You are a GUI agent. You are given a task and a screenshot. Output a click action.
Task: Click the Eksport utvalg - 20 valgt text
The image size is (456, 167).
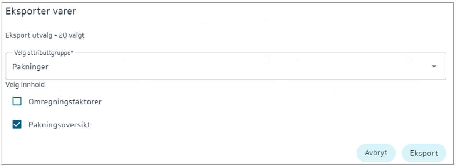click(45, 35)
